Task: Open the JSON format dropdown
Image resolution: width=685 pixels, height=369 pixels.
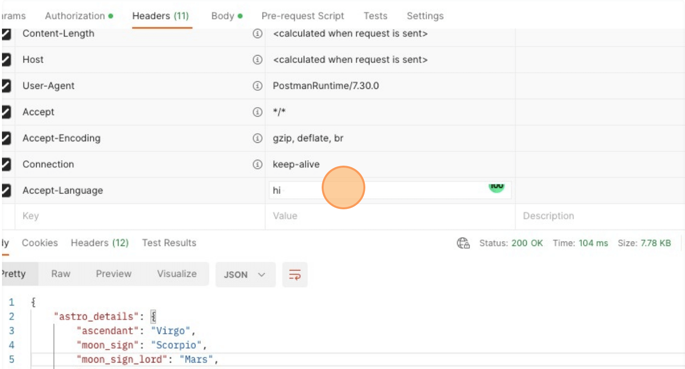Action: [245, 275]
